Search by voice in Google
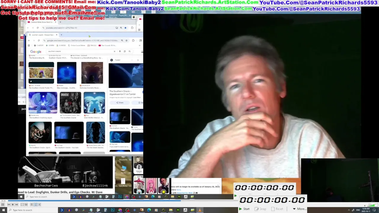This screenshot has width=379, height=213. click(x=120, y=51)
